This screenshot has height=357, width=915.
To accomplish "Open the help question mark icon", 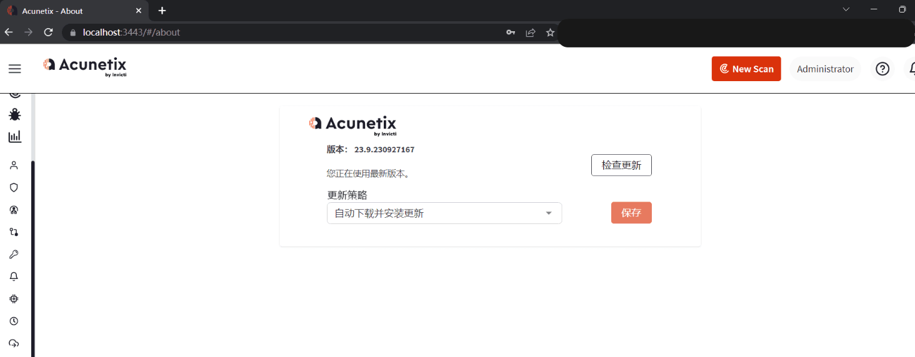I will coord(882,69).
